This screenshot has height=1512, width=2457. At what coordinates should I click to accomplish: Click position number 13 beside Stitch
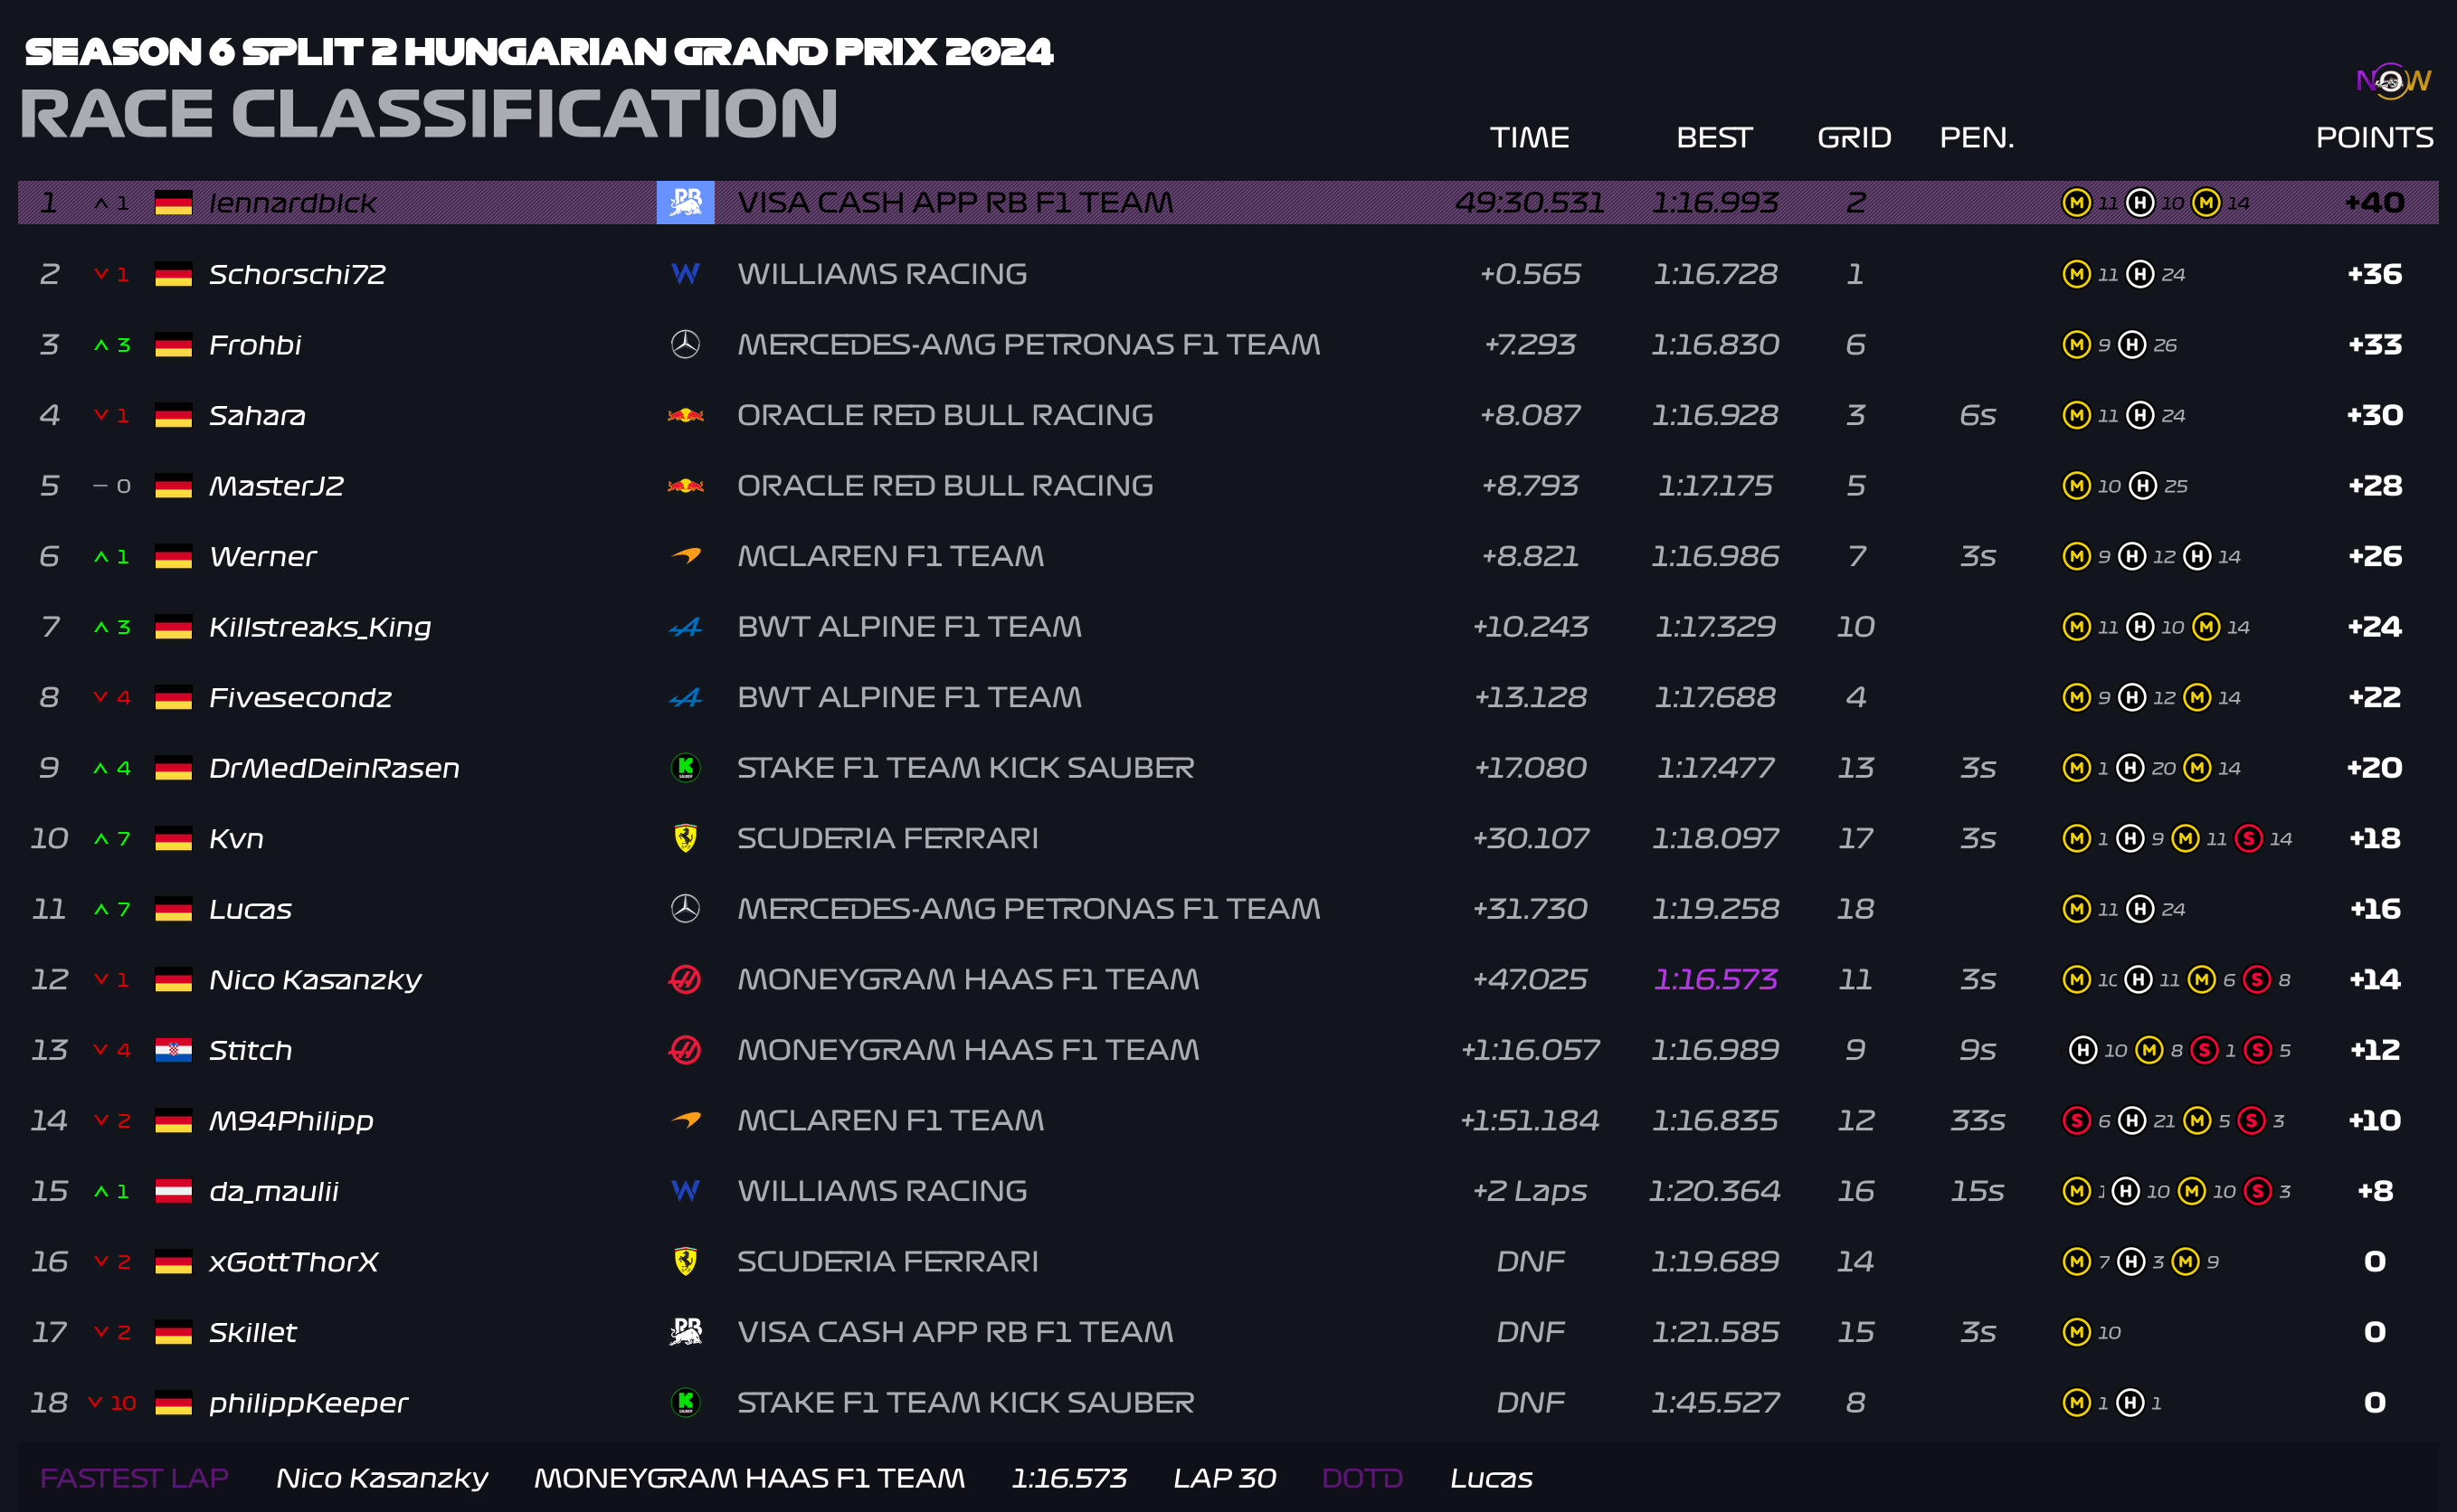[49, 1050]
